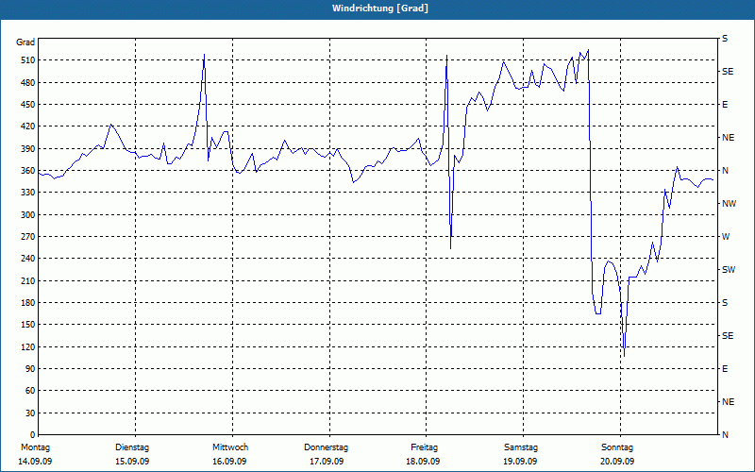Click the "Dienstag" day label
This screenshot has width=755, height=472.
pos(132,447)
